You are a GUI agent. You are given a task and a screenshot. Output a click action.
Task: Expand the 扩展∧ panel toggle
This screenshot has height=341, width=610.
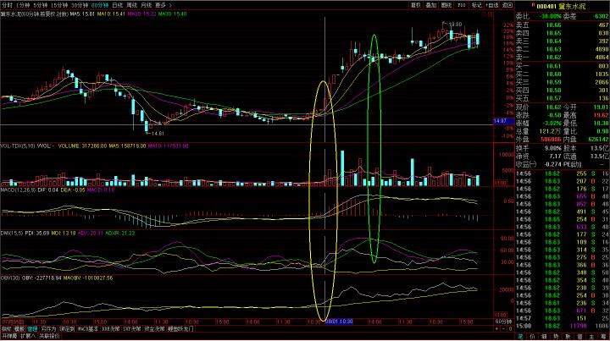point(28,336)
